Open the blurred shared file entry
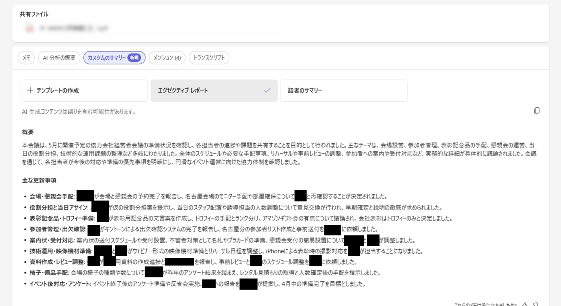The image size is (561, 306). point(74,28)
